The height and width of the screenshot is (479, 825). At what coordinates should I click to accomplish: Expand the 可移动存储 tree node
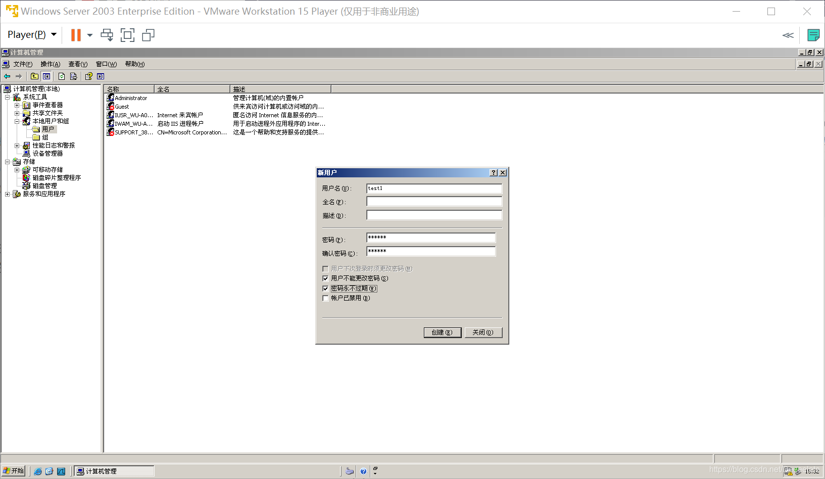click(17, 170)
